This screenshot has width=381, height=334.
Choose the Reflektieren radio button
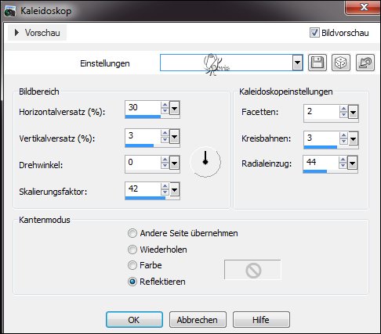tap(132, 282)
